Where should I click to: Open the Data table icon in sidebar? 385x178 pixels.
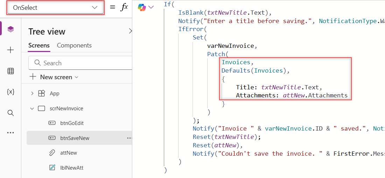coord(10,71)
